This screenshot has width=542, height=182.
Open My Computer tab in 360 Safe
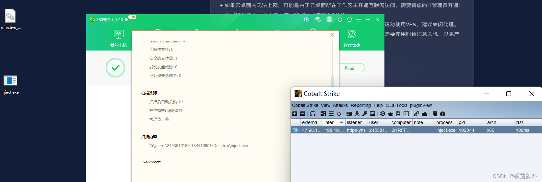[x=119, y=39]
